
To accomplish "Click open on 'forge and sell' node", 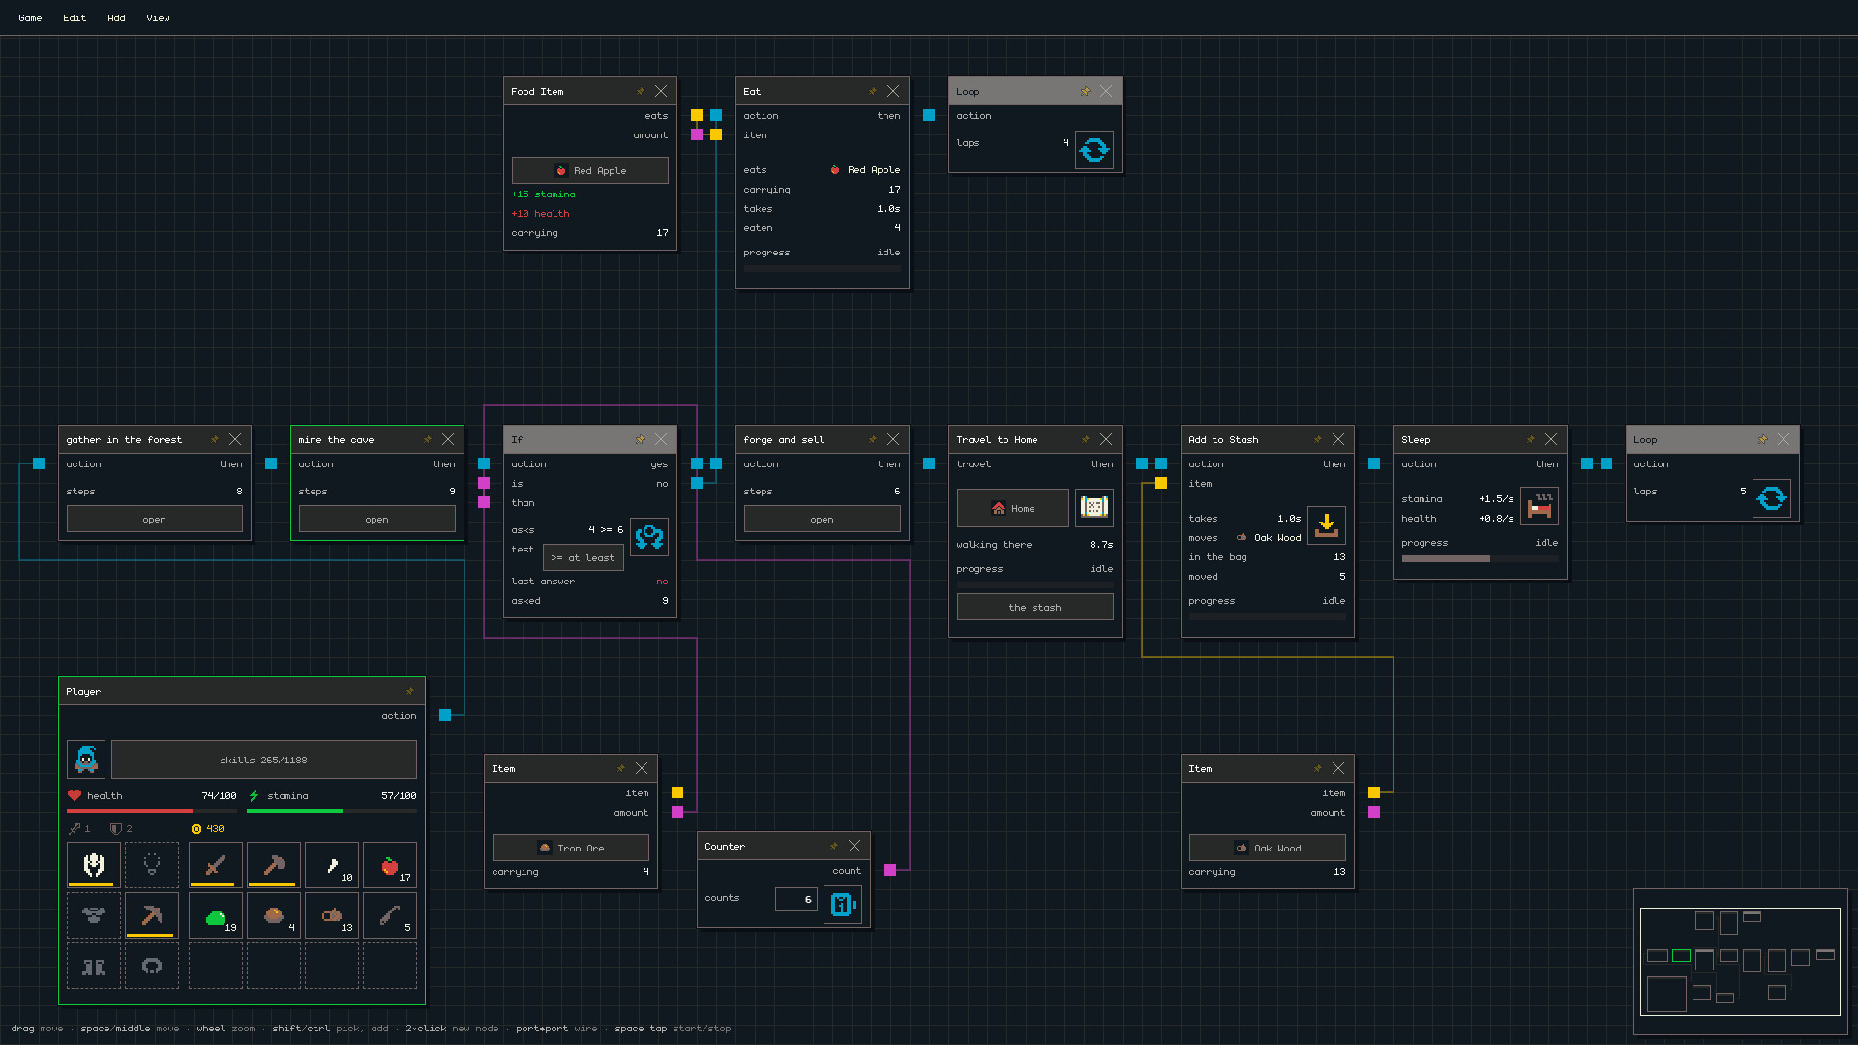I will click(x=823, y=519).
